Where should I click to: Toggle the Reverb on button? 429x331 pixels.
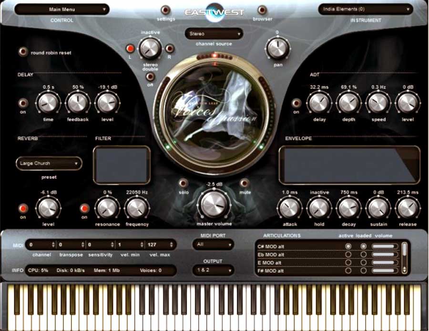coord(23,208)
